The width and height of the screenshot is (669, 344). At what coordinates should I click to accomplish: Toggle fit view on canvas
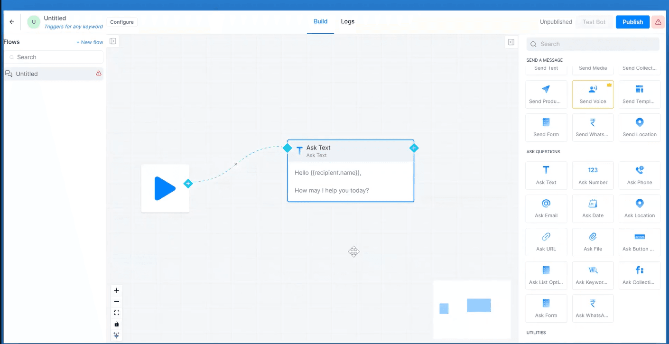pyautogui.click(x=117, y=313)
